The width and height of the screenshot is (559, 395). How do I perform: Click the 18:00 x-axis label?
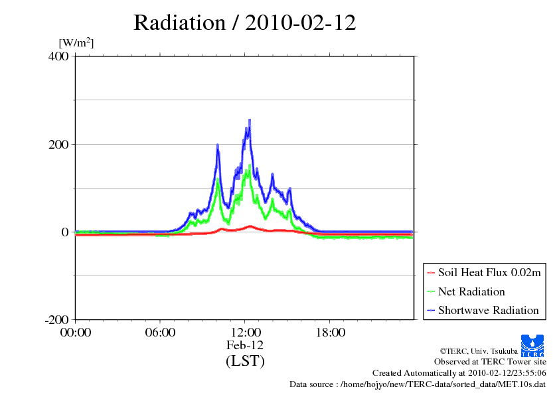331,333
